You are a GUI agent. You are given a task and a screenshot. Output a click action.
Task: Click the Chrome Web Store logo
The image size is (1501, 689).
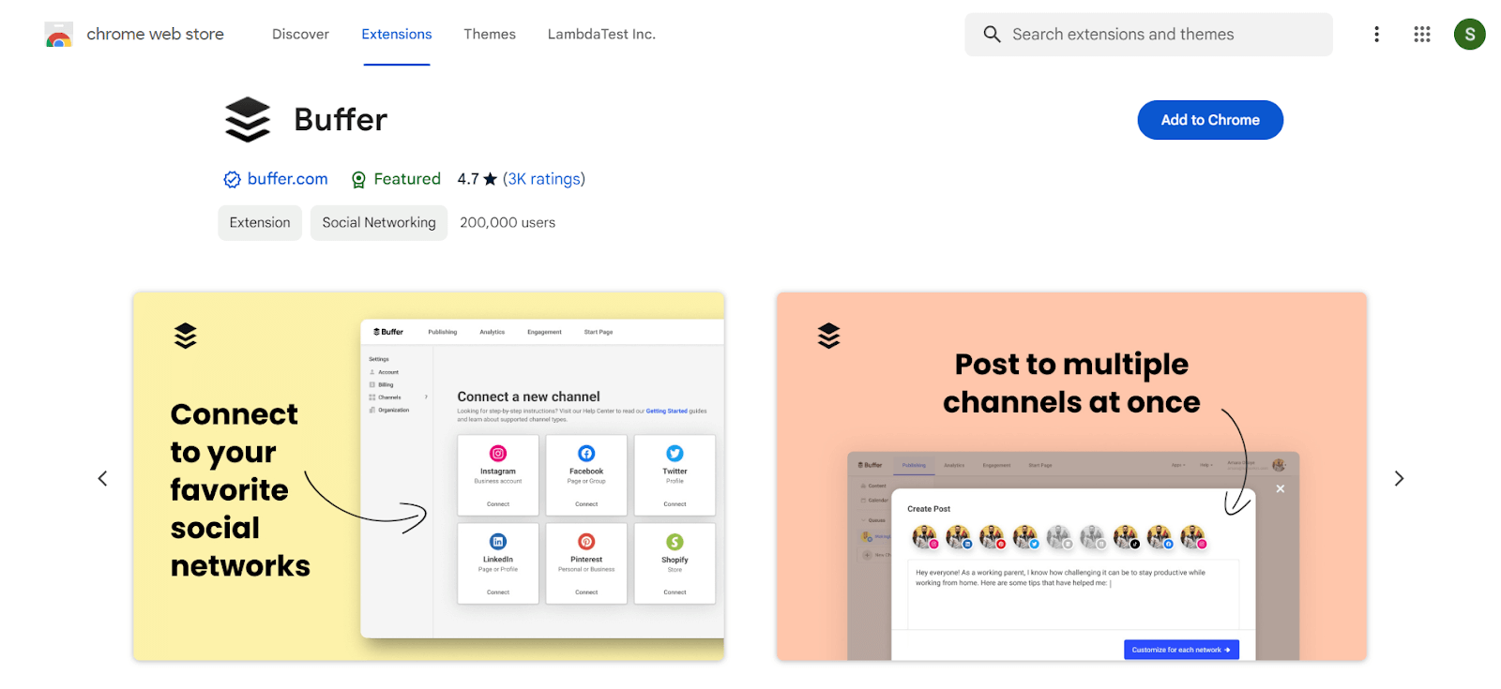coord(58,35)
